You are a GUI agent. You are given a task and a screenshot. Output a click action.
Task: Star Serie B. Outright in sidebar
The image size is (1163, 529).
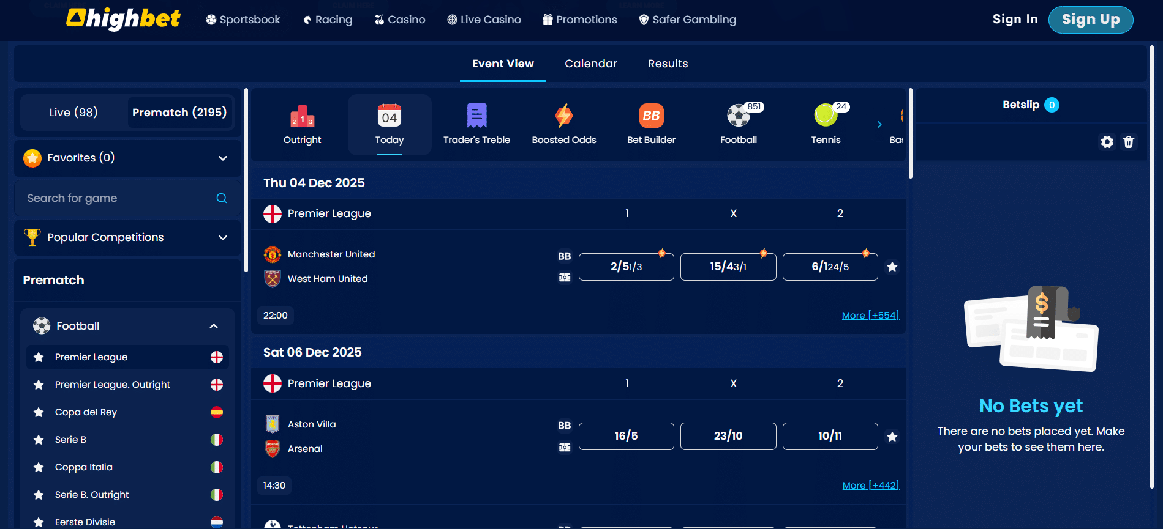click(39, 495)
